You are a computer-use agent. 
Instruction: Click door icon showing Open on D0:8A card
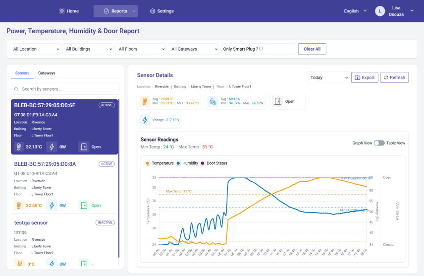[84, 206]
